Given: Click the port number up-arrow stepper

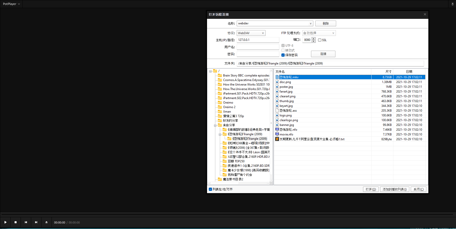Looking at the screenshot, I should (x=313, y=39).
